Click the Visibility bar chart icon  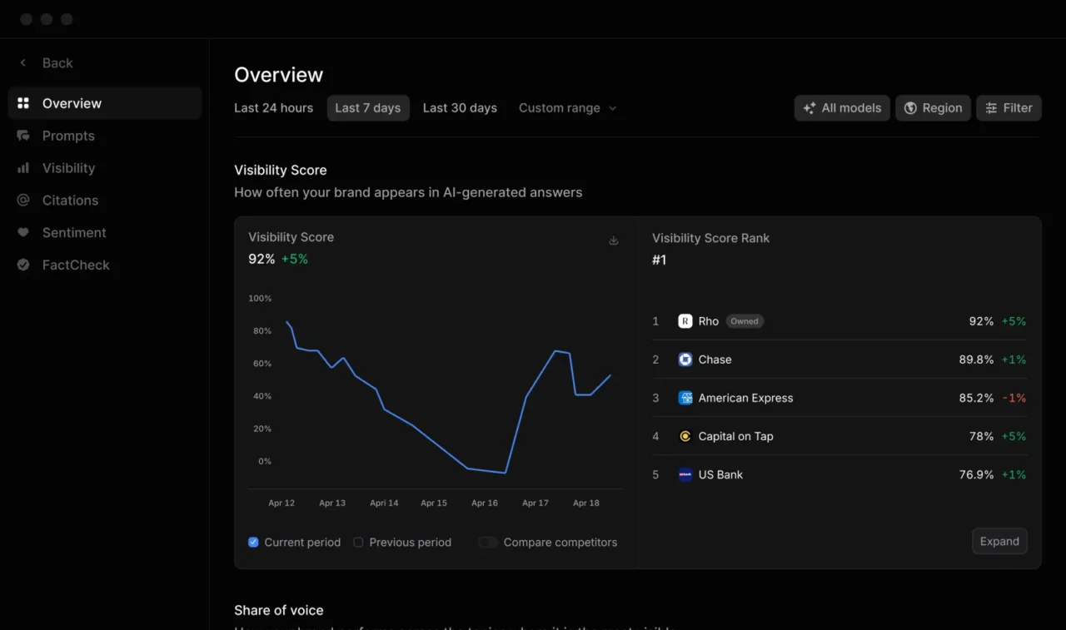[23, 168]
